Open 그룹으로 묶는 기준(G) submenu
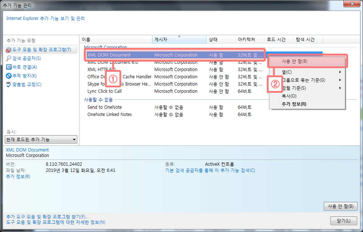 pos(307,80)
